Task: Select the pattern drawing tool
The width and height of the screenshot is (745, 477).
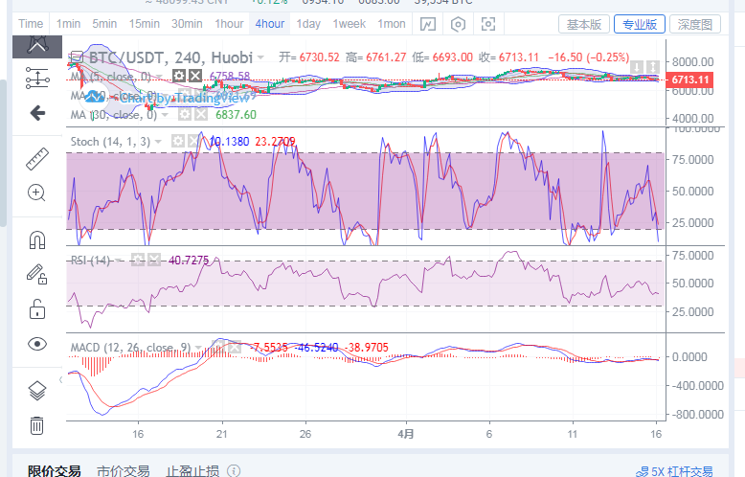Action: [37, 46]
